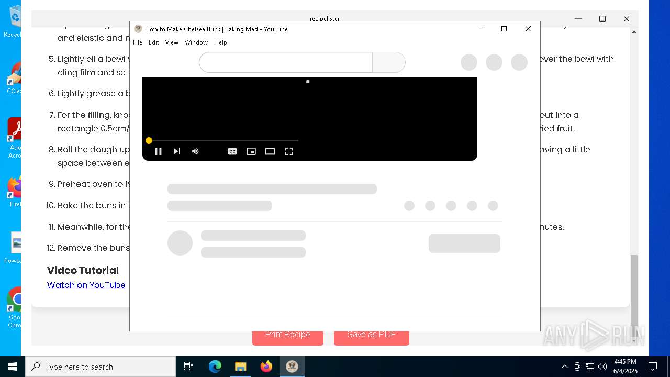Open the Edit menu

click(x=154, y=42)
